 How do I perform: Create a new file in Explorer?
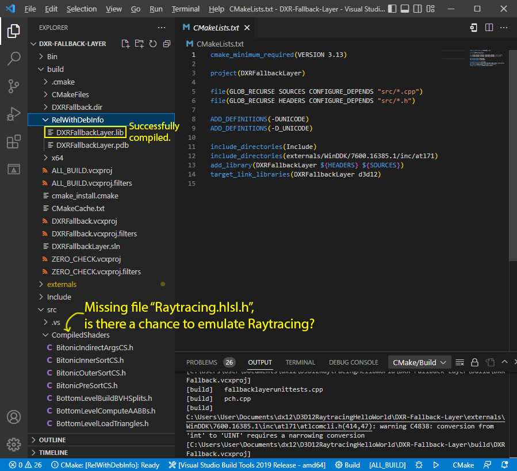tap(125, 44)
